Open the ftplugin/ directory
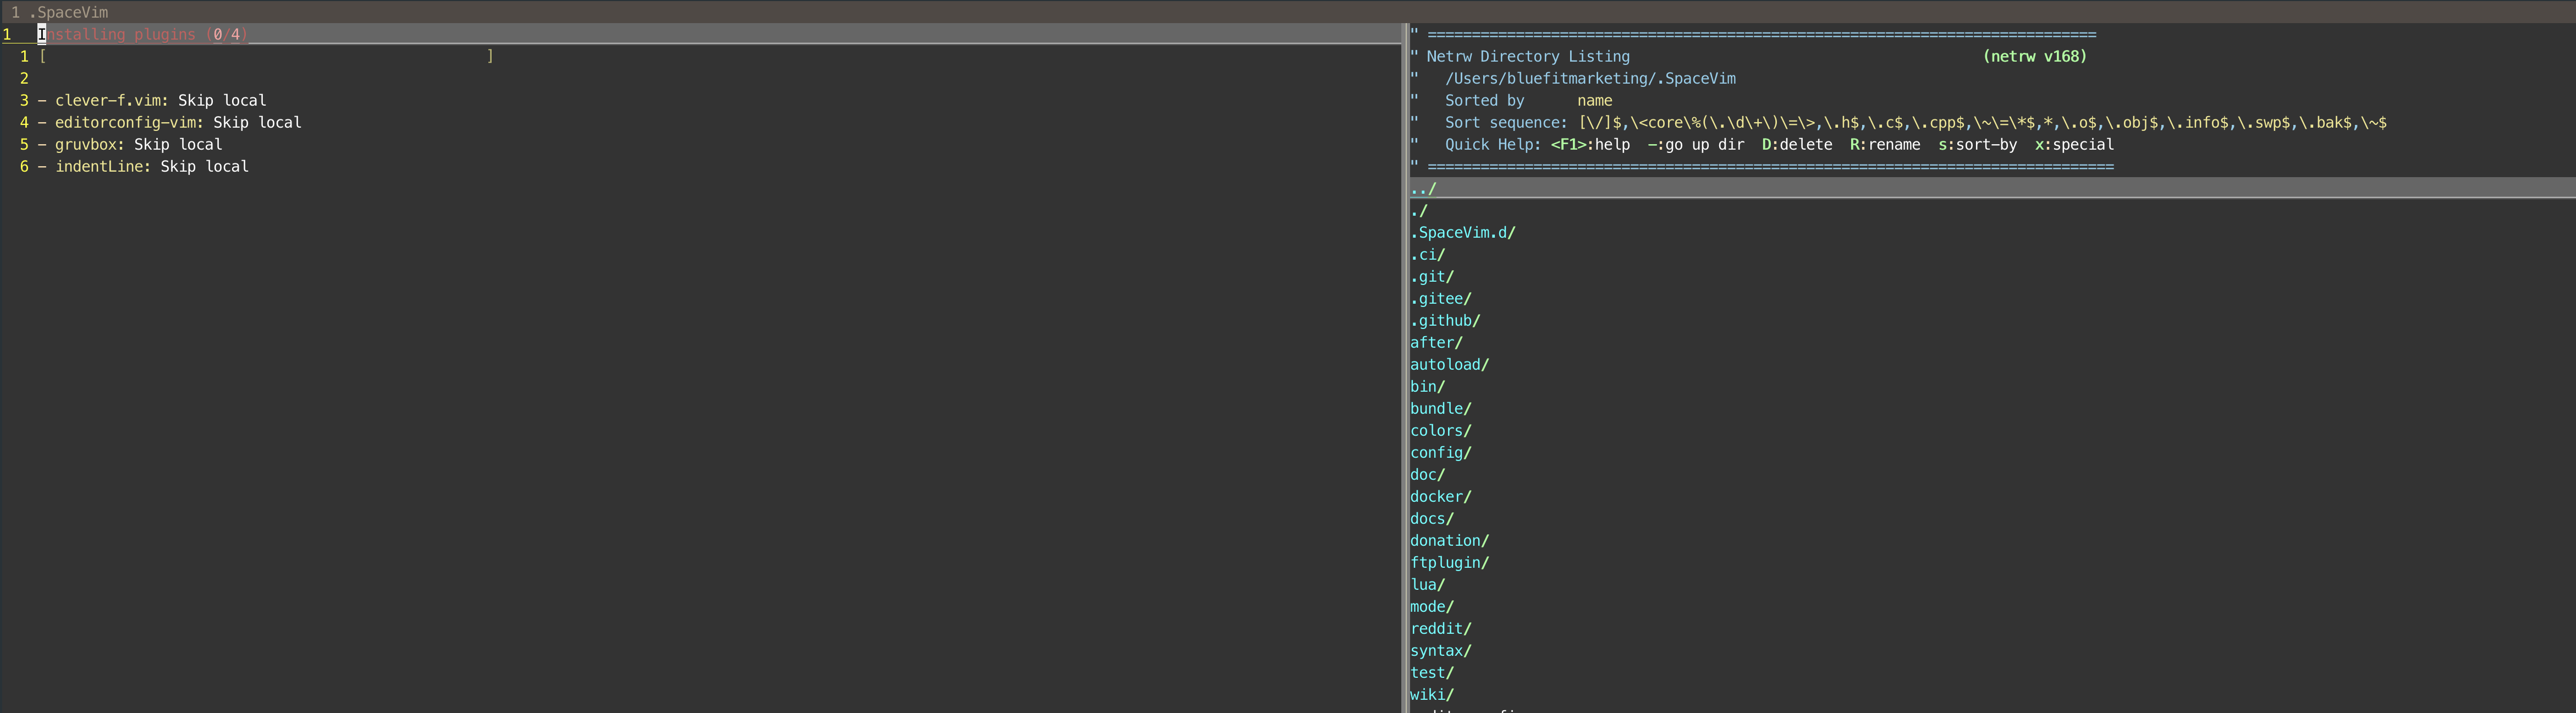The image size is (2576, 713). [1450, 562]
